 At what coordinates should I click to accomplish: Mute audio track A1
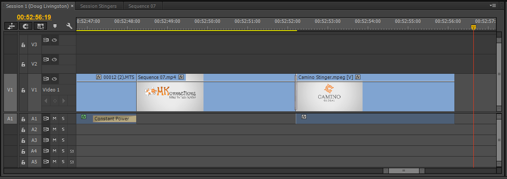pos(54,119)
